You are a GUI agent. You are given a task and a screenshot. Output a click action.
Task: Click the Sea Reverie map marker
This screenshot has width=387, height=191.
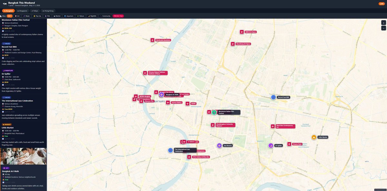click(219, 146)
